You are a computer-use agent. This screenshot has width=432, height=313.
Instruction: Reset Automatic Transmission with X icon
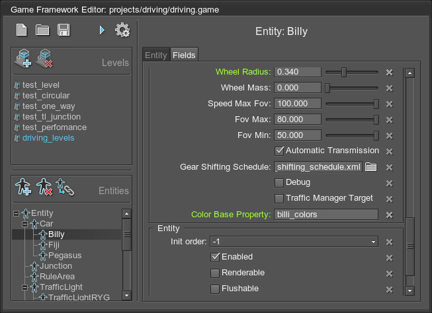click(x=389, y=152)
